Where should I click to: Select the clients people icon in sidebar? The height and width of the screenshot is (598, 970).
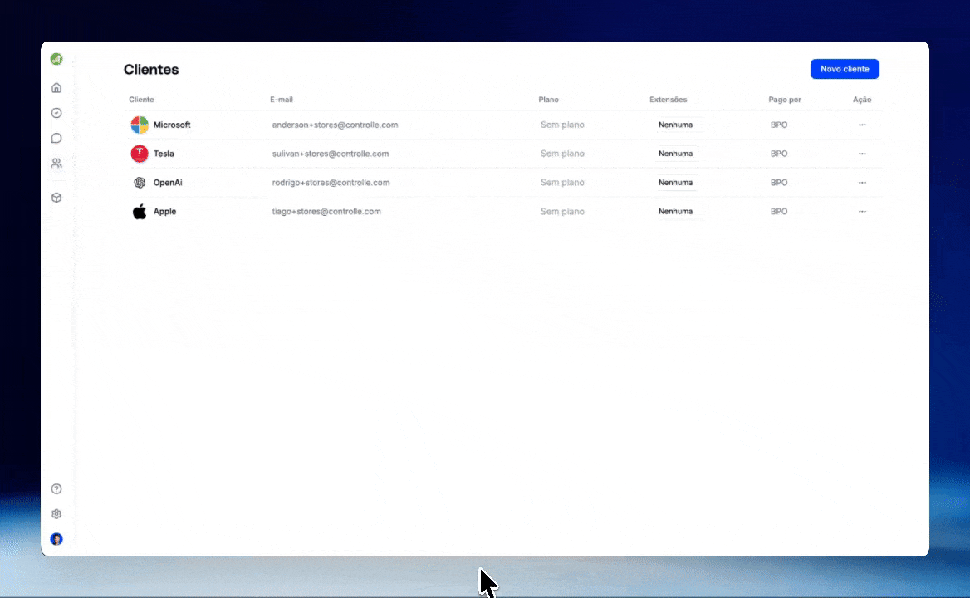pos(56,164)
